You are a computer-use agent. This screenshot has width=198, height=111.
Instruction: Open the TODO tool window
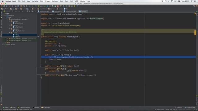pyautogui.click(x=13, y=107)
